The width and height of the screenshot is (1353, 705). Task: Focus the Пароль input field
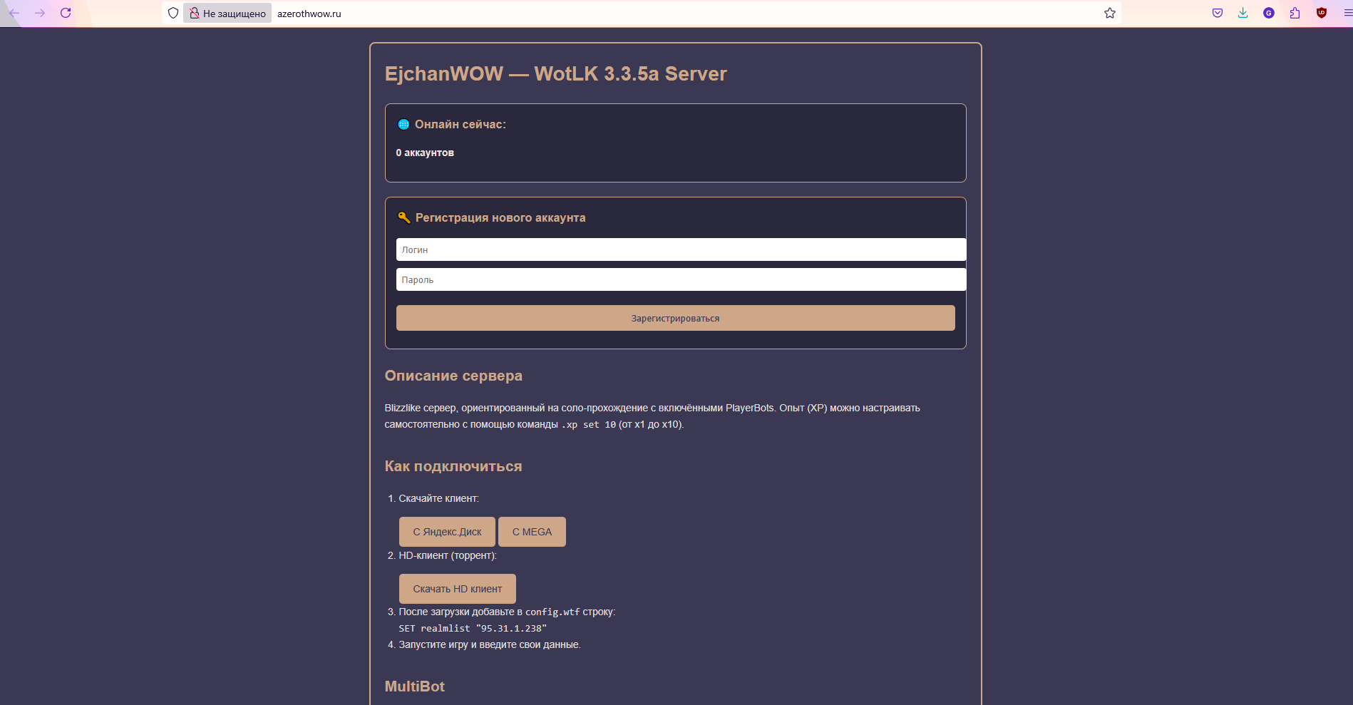681,279
